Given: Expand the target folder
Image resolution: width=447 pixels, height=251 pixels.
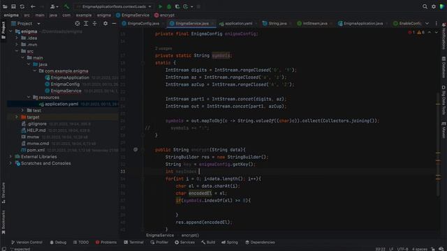Looking at the screenshot, I should coord(17,117).
